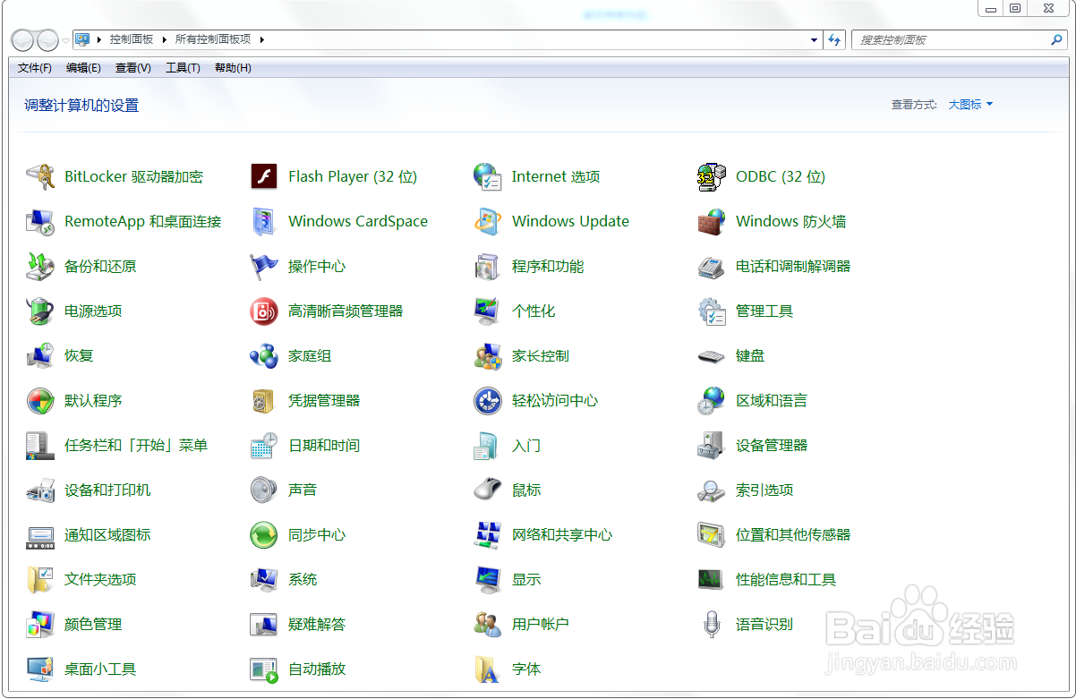Open the Windows 防火墙 brick wall icon

pyautogui.click(x=712, y=221)
